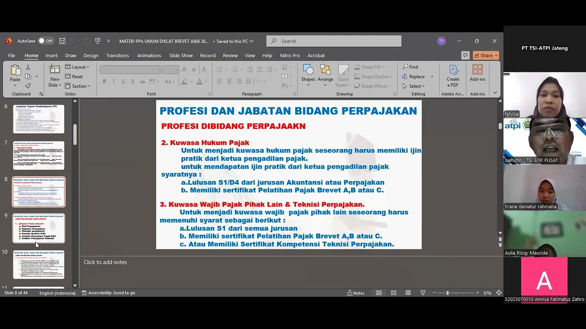Open Quick Styles gallery

pyautogui.click(x=343, y=75)
